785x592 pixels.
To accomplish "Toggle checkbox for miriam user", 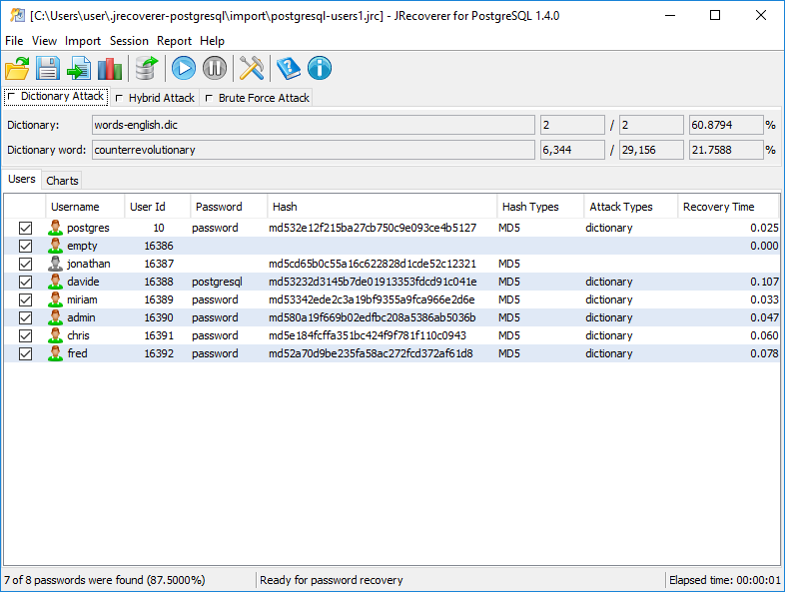I will point(26,300).
